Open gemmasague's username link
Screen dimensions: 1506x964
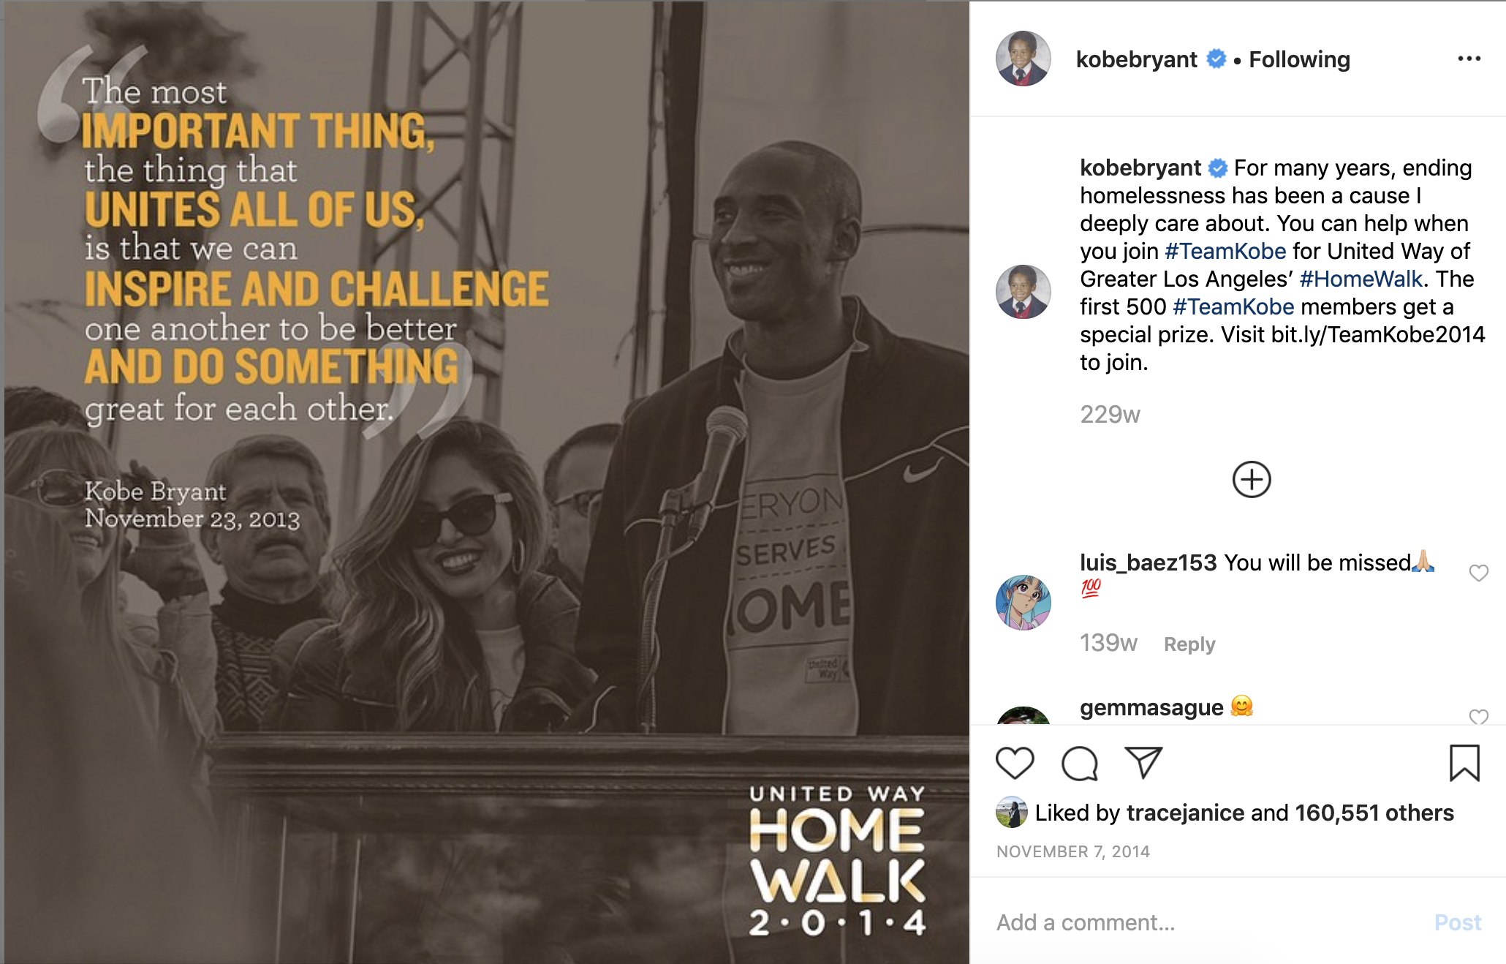click(x=1151, y=707)
